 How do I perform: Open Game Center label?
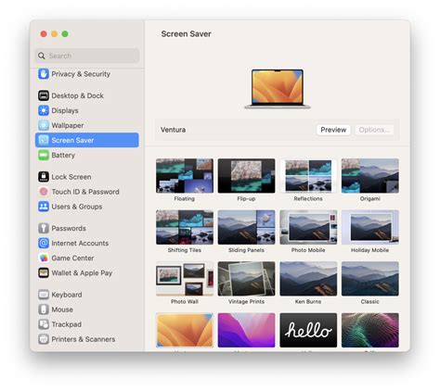point(72,258)
